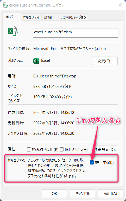Toggle the 隠しファイル(H) checkbox
The image size is (126, 201).
click(x=62, y=149)
